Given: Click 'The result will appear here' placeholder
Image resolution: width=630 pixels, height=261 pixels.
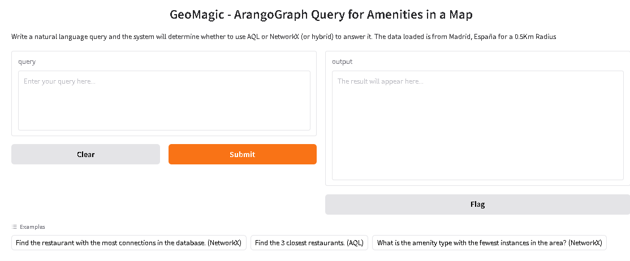Looking at the screenshot, I should click(x=380, y=81).
